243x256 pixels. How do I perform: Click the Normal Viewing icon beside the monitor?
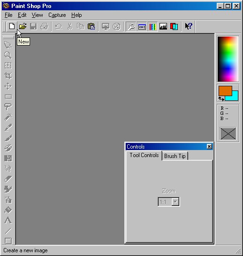click(116, 26)
